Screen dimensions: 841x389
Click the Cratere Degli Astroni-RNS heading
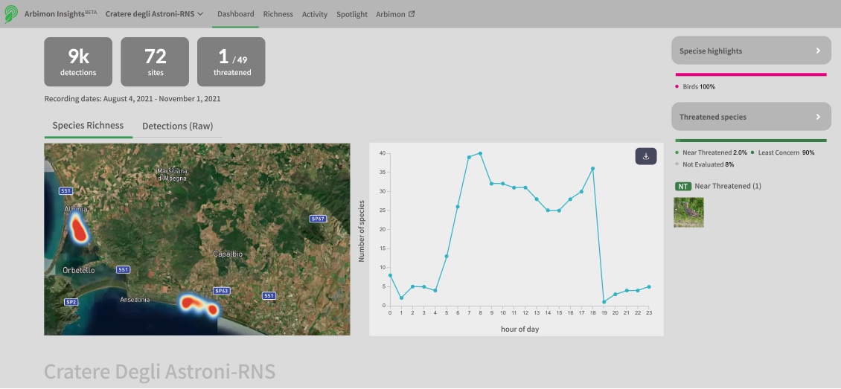click(x=159, y=371)
